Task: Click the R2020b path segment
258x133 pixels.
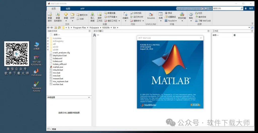Action: tap(106, 28)
